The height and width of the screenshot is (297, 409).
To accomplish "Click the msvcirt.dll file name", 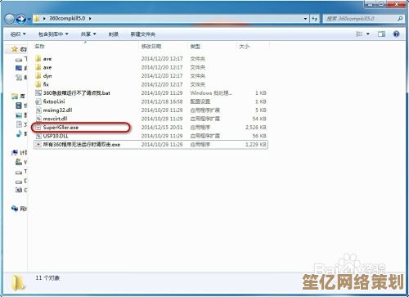I will [x=55, y=119].
